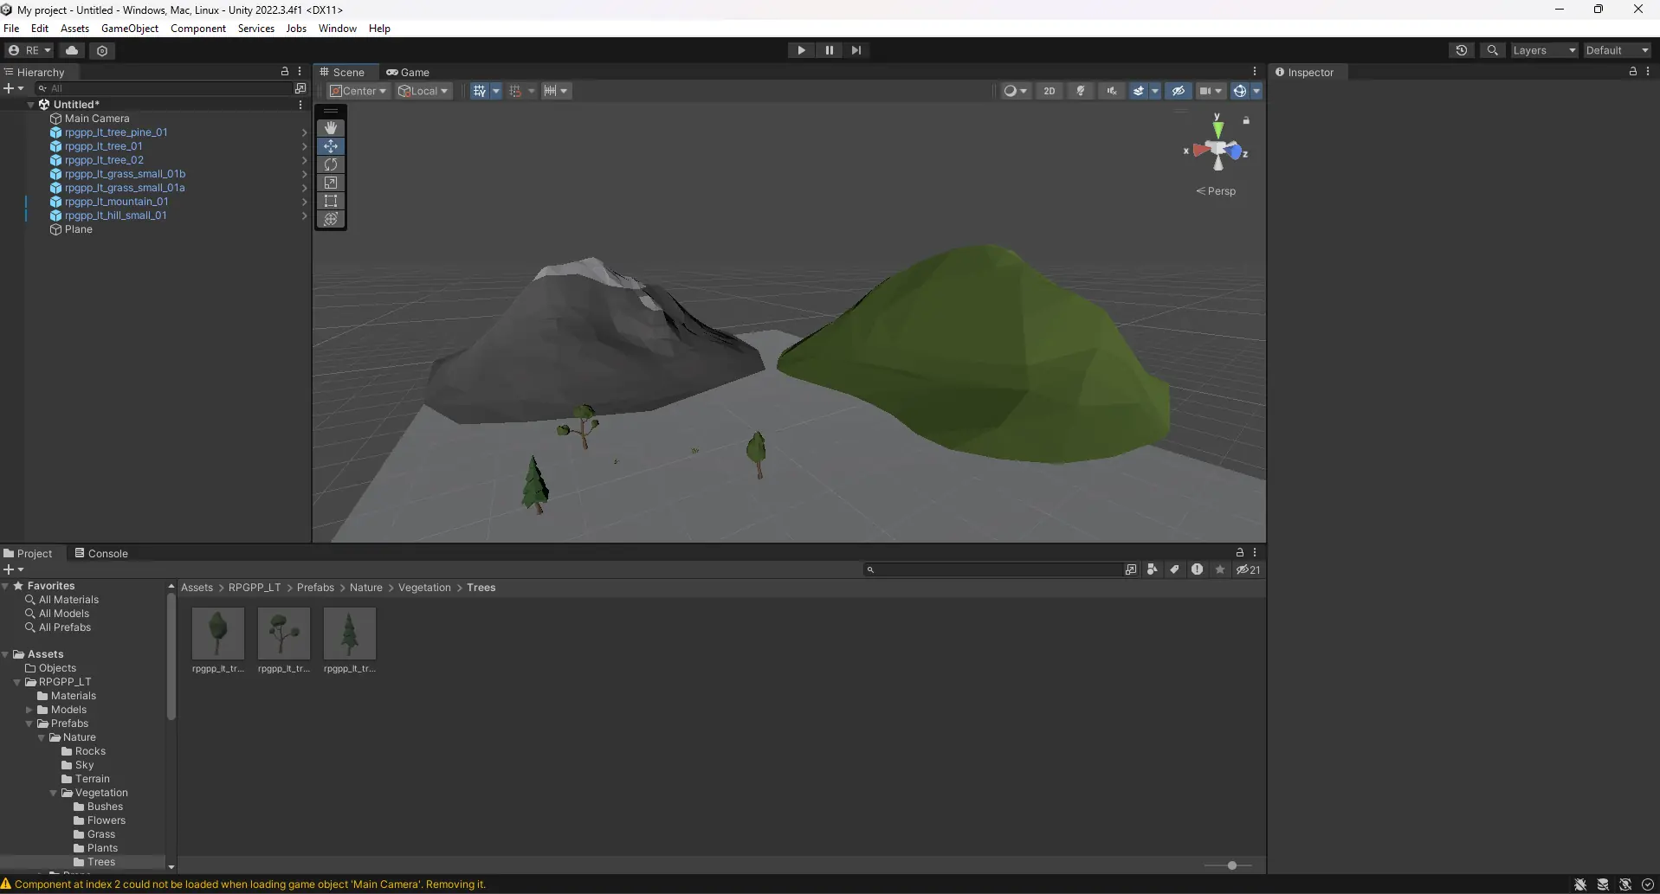
Task: Open the Local handle rotation dropdown
Action: (423, 91)
